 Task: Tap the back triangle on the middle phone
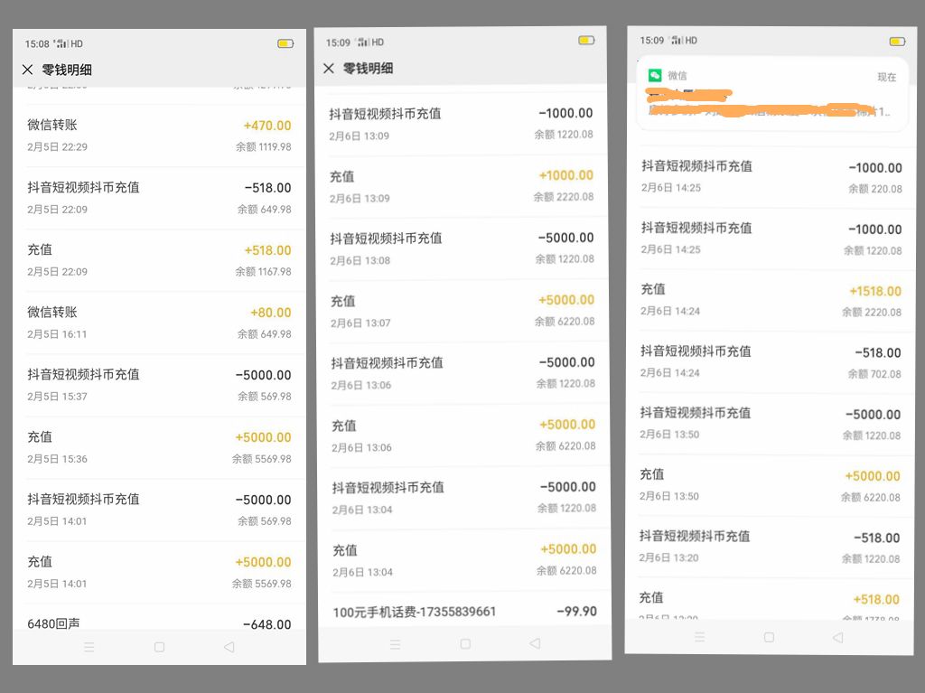pyautogui.click(x=535, y=642)
